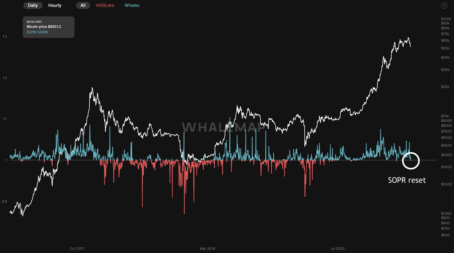Switch chart to Daily view
Screen dimensions: 454x253
pos(33,5)
